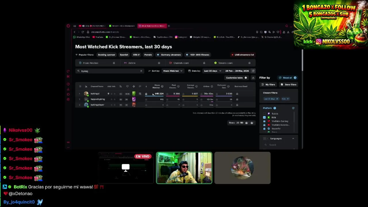The width and height of the screenshot is (368, 207).
Task: Reload the page with the browser refresh icon
Action: (x=83, y=32)
